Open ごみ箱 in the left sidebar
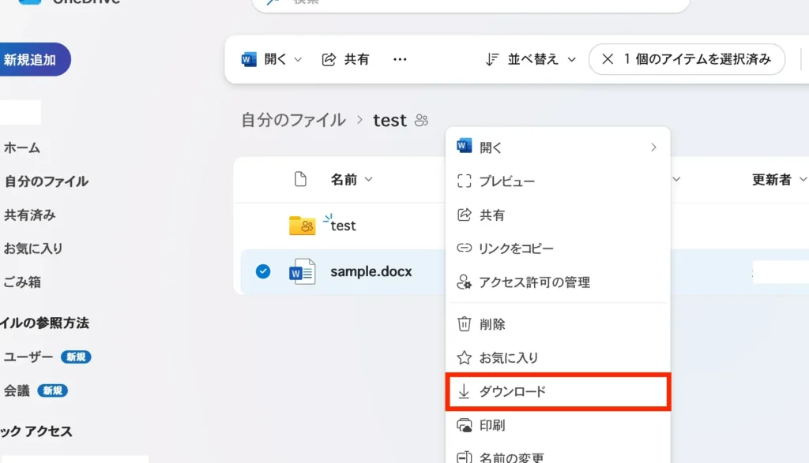809x463 pixels. pos(22,282)
